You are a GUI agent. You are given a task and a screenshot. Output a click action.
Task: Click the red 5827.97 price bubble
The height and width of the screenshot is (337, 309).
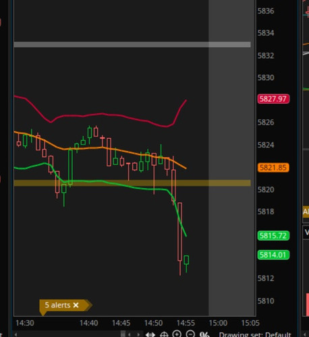tap(273, 99)
